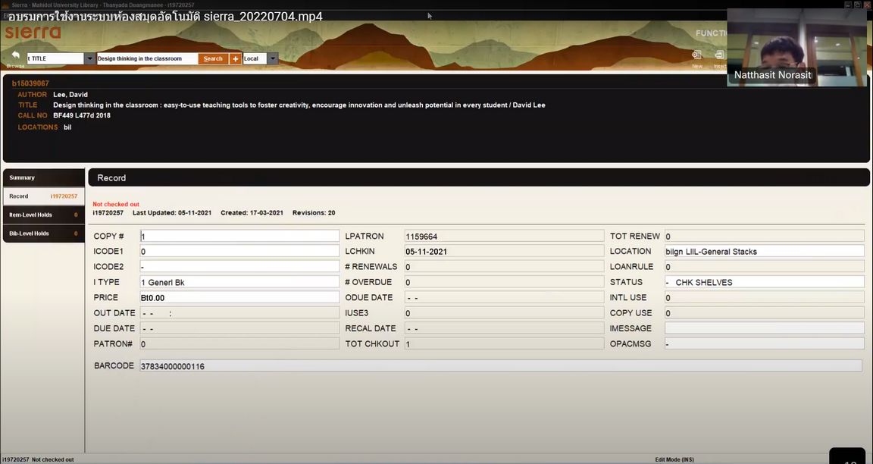
Task: Click the STATUS field showing CHK SHELVES
Action: [763, 282]
